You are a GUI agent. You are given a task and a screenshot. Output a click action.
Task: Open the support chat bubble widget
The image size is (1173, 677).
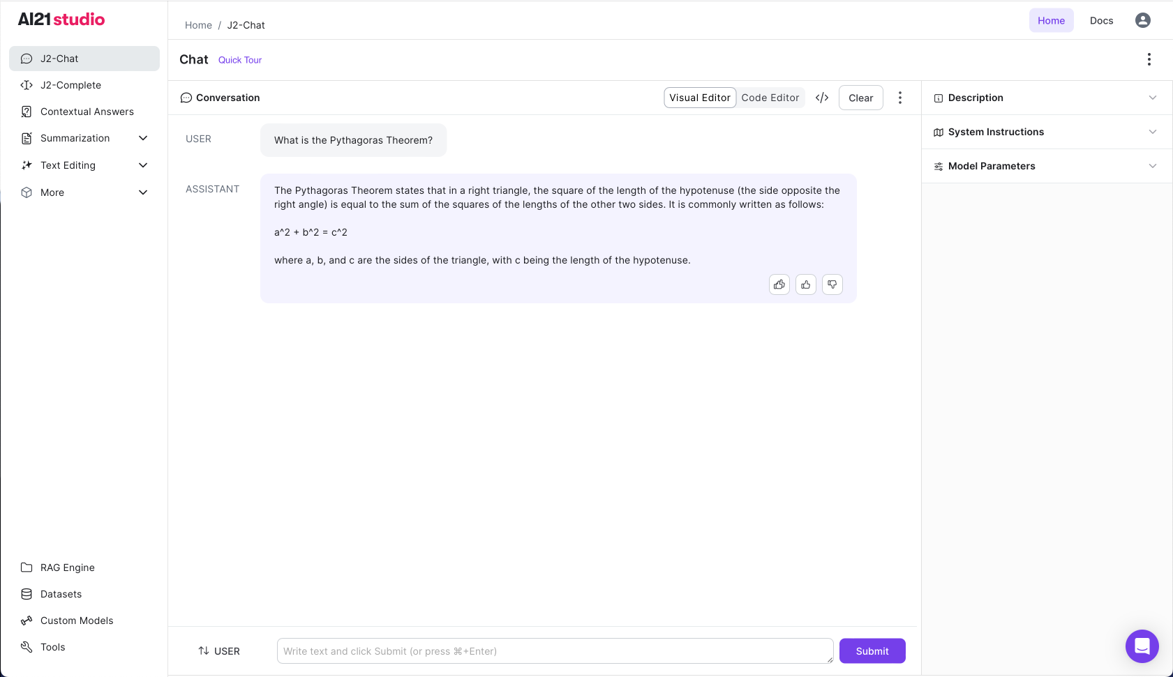pos(1142,646)
